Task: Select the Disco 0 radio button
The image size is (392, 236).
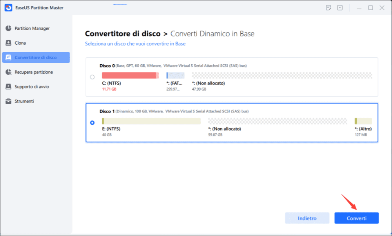Action: click(x=92, y=77)
